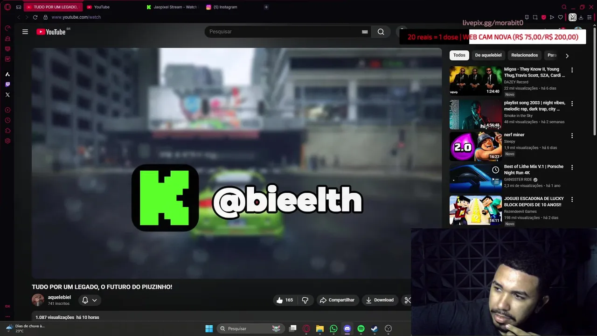Open a new tab with plus button

coord(266,7)
